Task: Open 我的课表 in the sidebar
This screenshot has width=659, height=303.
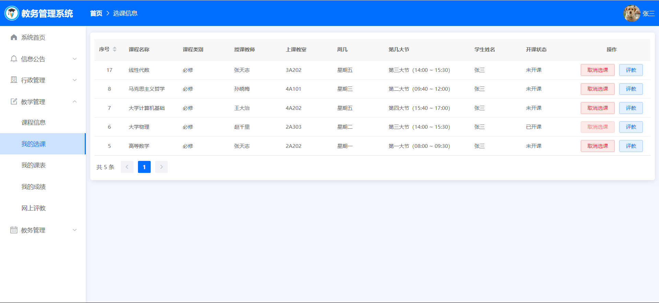Action: (43, 165)
